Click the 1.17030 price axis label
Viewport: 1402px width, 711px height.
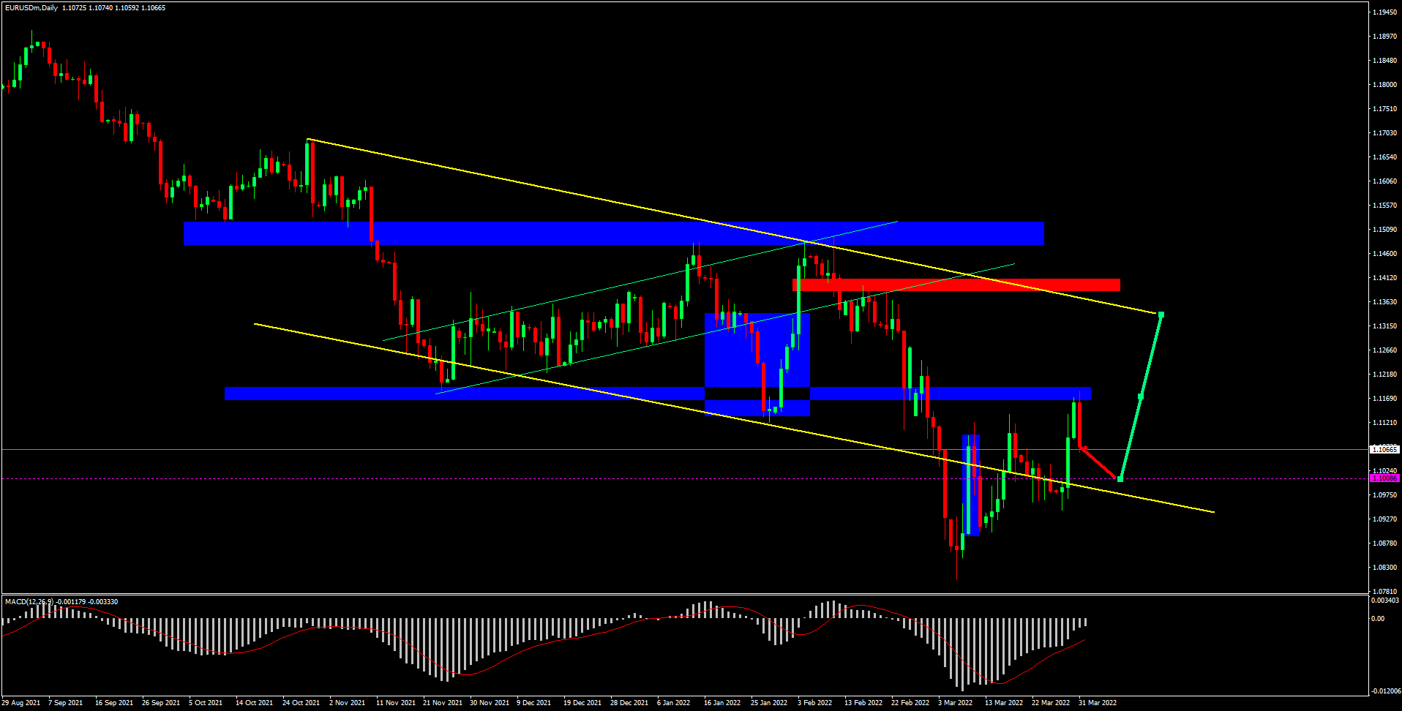[1385, 133]
